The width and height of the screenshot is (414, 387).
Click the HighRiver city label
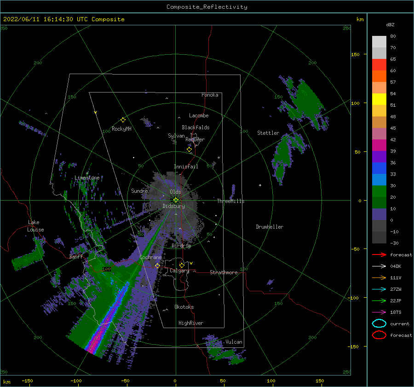[191, 323]
